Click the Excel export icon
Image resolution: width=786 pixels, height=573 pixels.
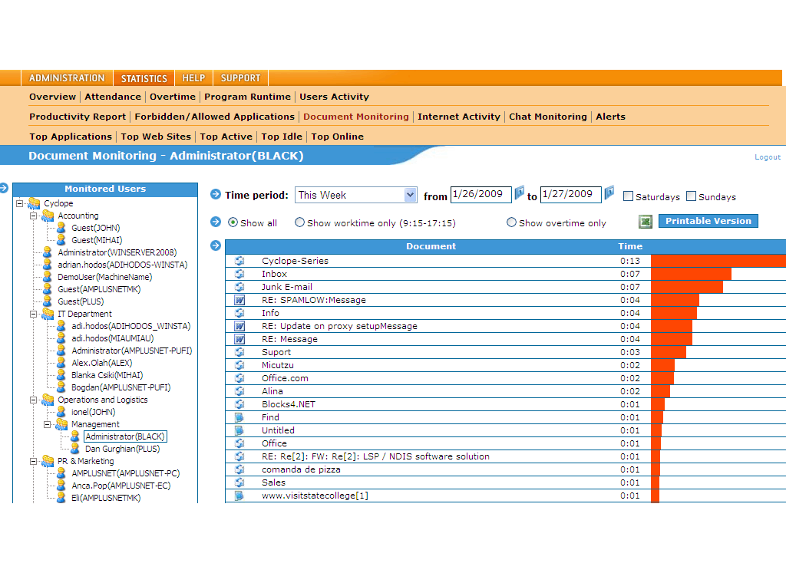pyautogui.click(x=646, y=222)
